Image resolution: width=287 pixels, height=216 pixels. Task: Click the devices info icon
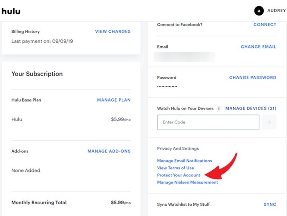click(x=219, y=108)
